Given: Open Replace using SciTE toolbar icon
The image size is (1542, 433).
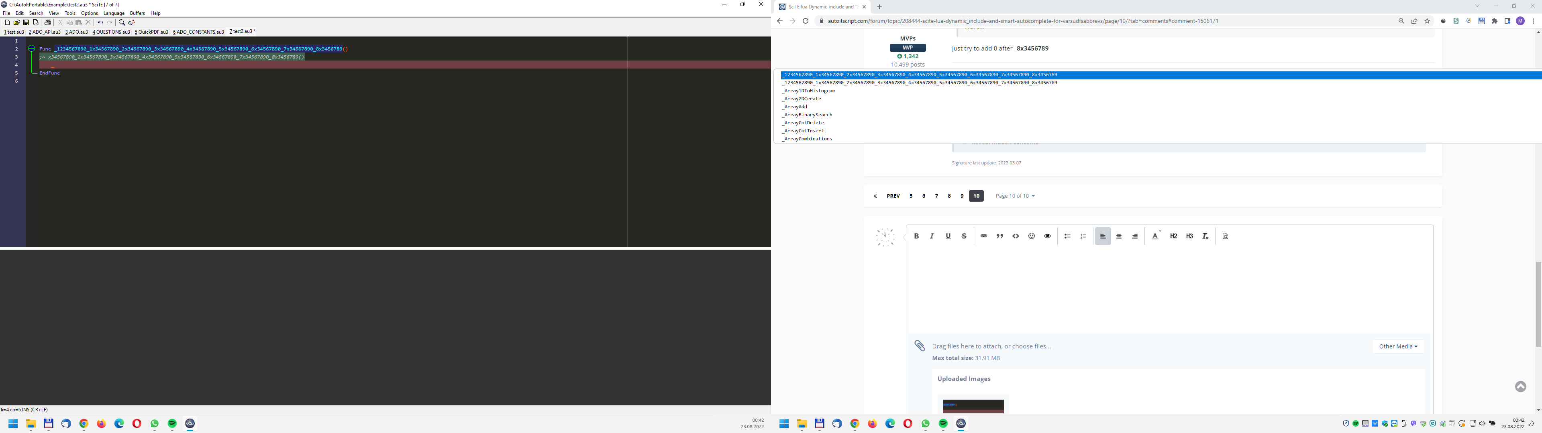Looking at the screenshot, I should [x=131, y=23].
